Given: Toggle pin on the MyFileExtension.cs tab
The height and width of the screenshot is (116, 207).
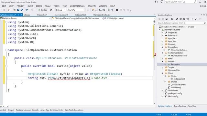Looking at the screenshot, I should coord(18,15).
